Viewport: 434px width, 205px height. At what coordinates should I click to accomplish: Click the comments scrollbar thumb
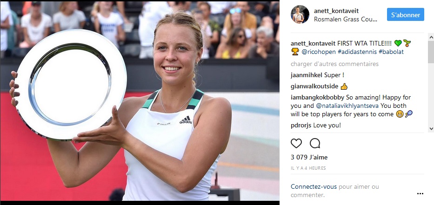click(431, 52)
